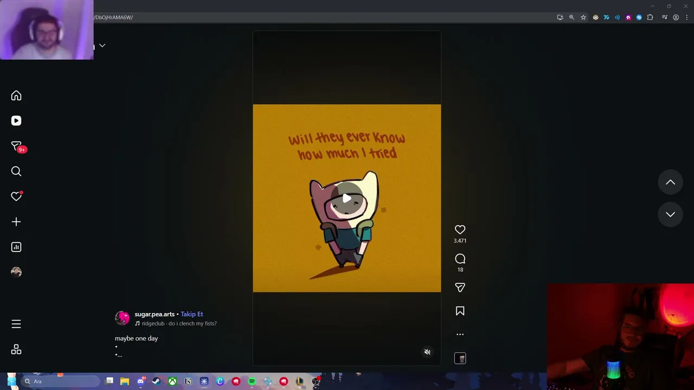This screenshot has width=694, height=390.
Task: Click the Takip Et follow button
Action: tap(192, 314)
